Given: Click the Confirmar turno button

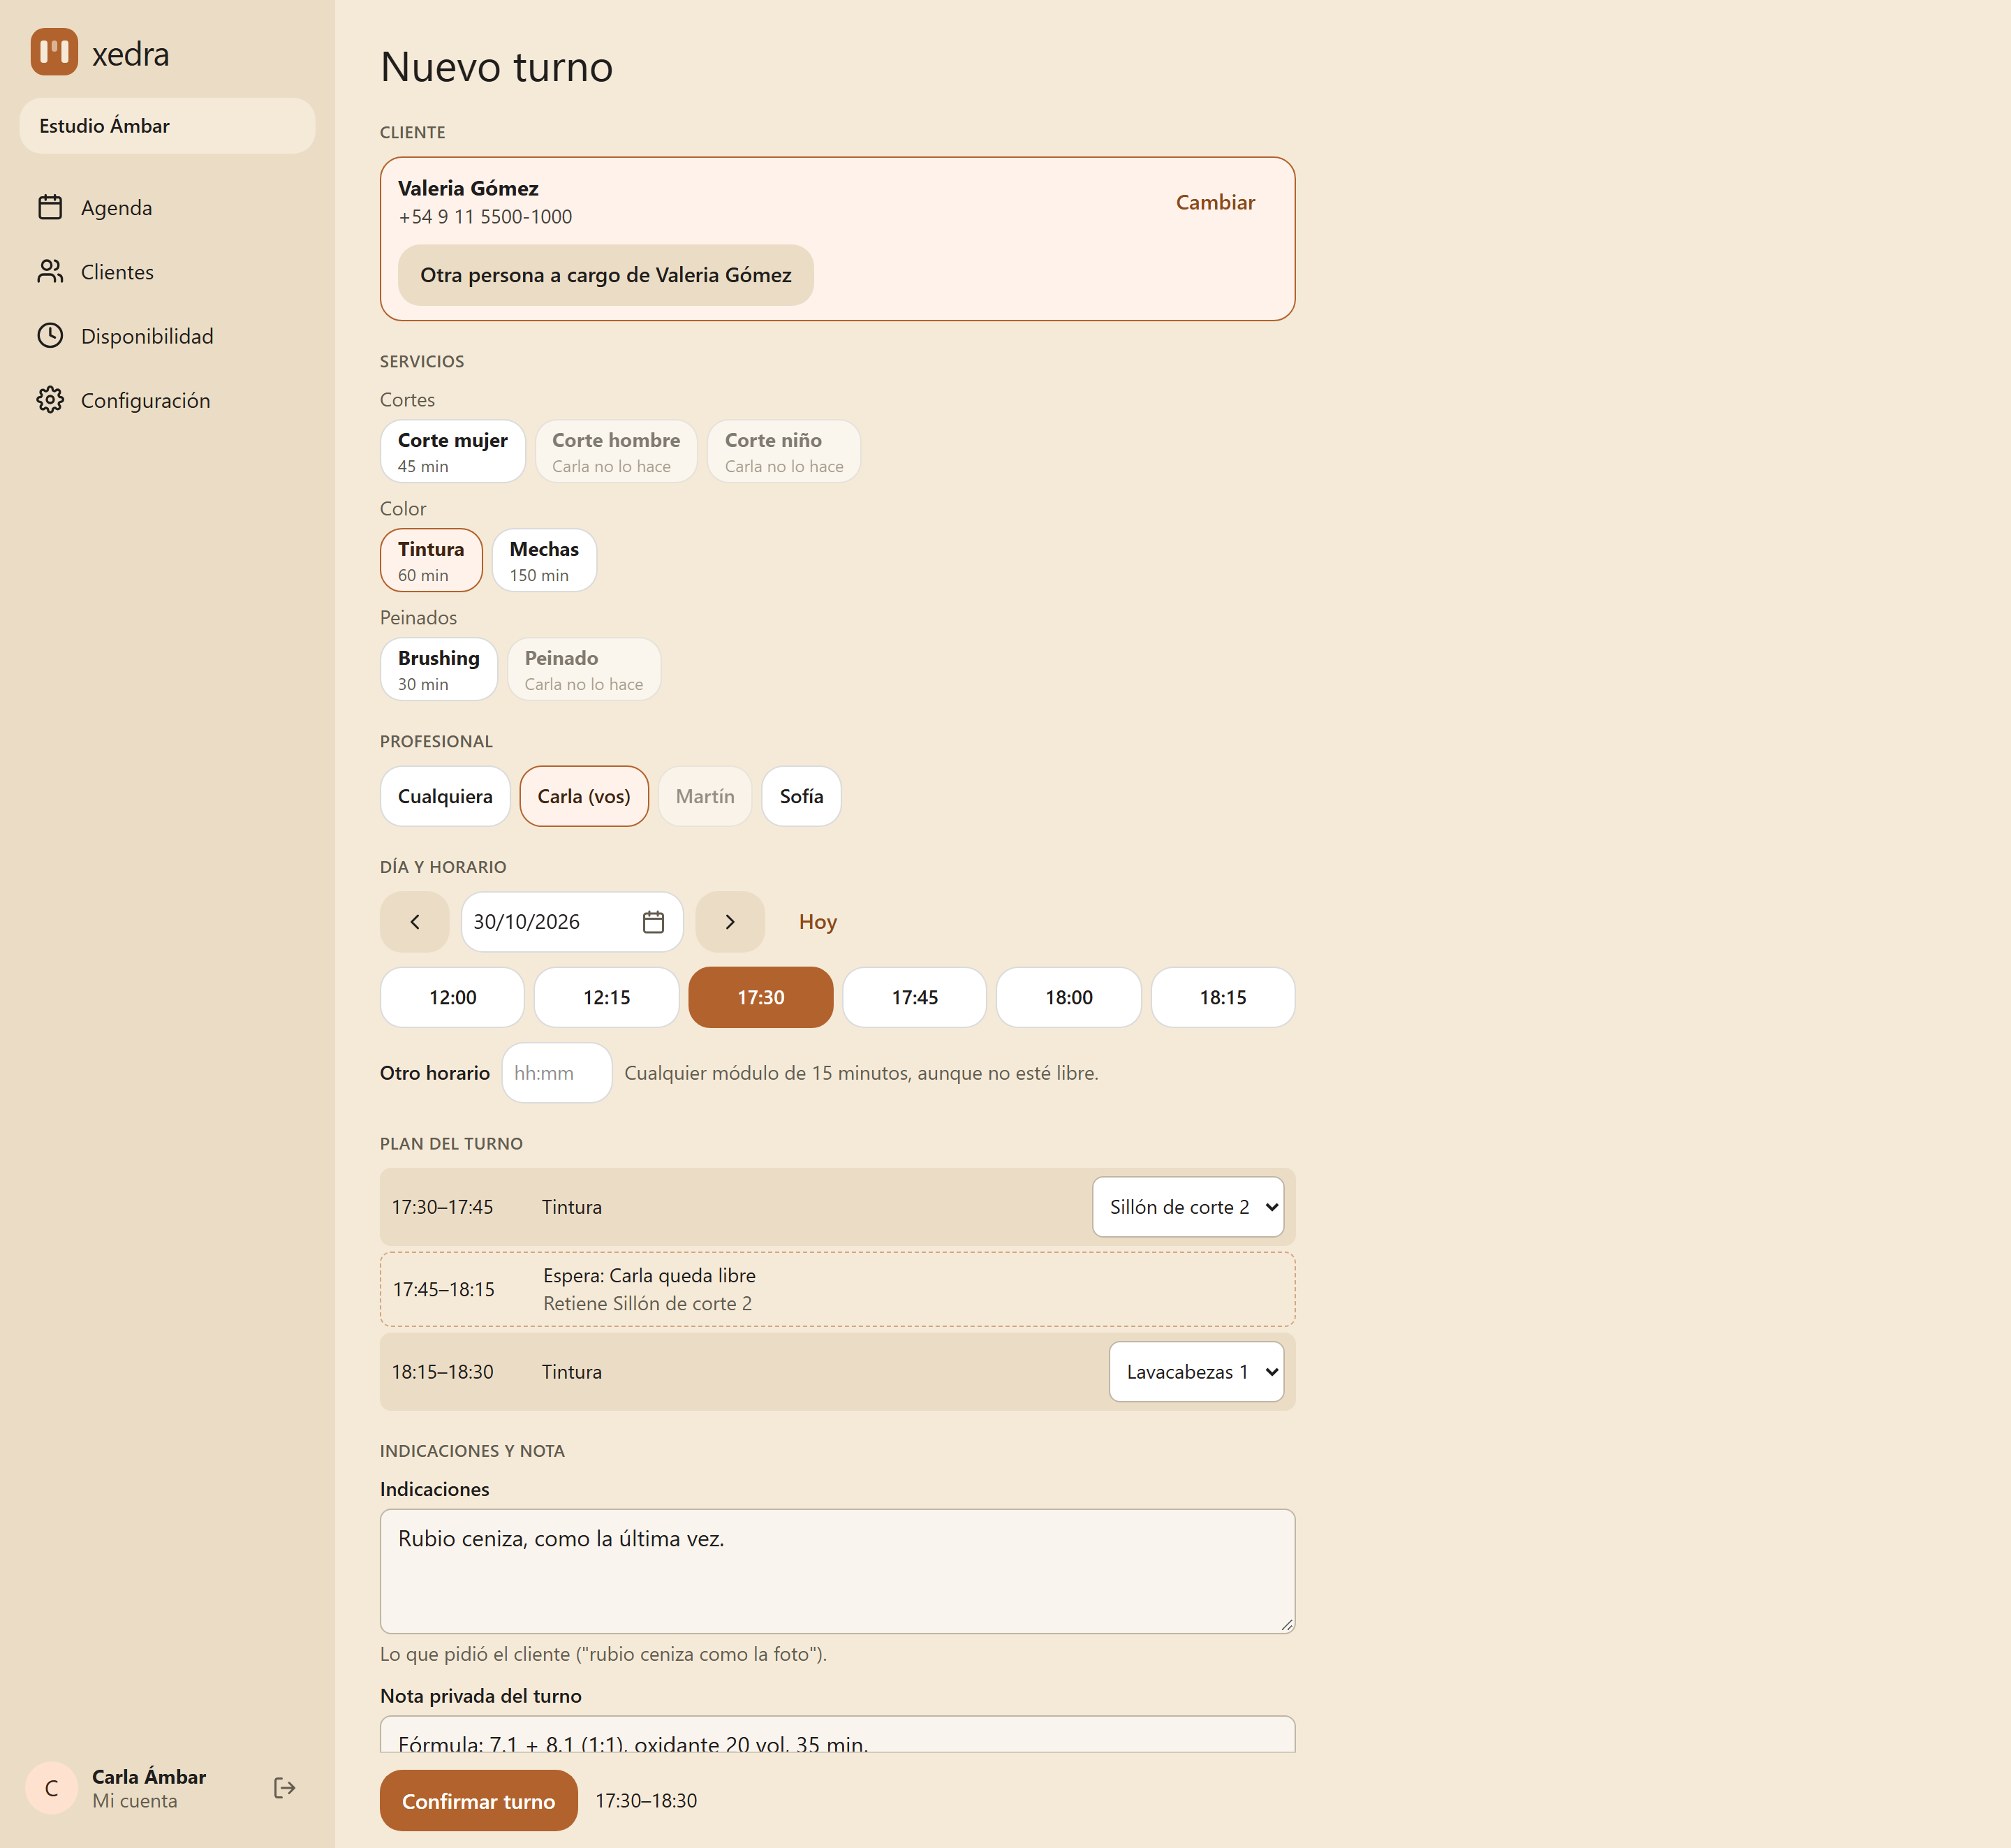Looking at the screenshot, I should coord(479,1801).
